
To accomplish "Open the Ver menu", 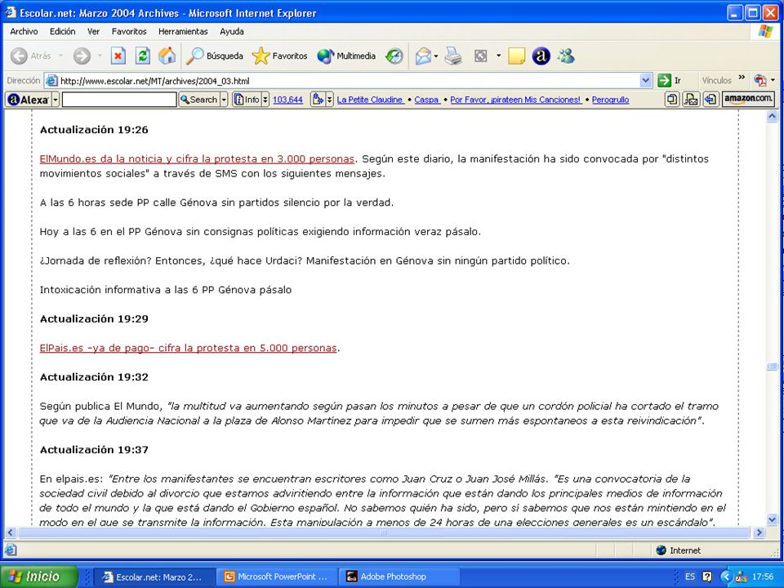I will tap(93, 32).
